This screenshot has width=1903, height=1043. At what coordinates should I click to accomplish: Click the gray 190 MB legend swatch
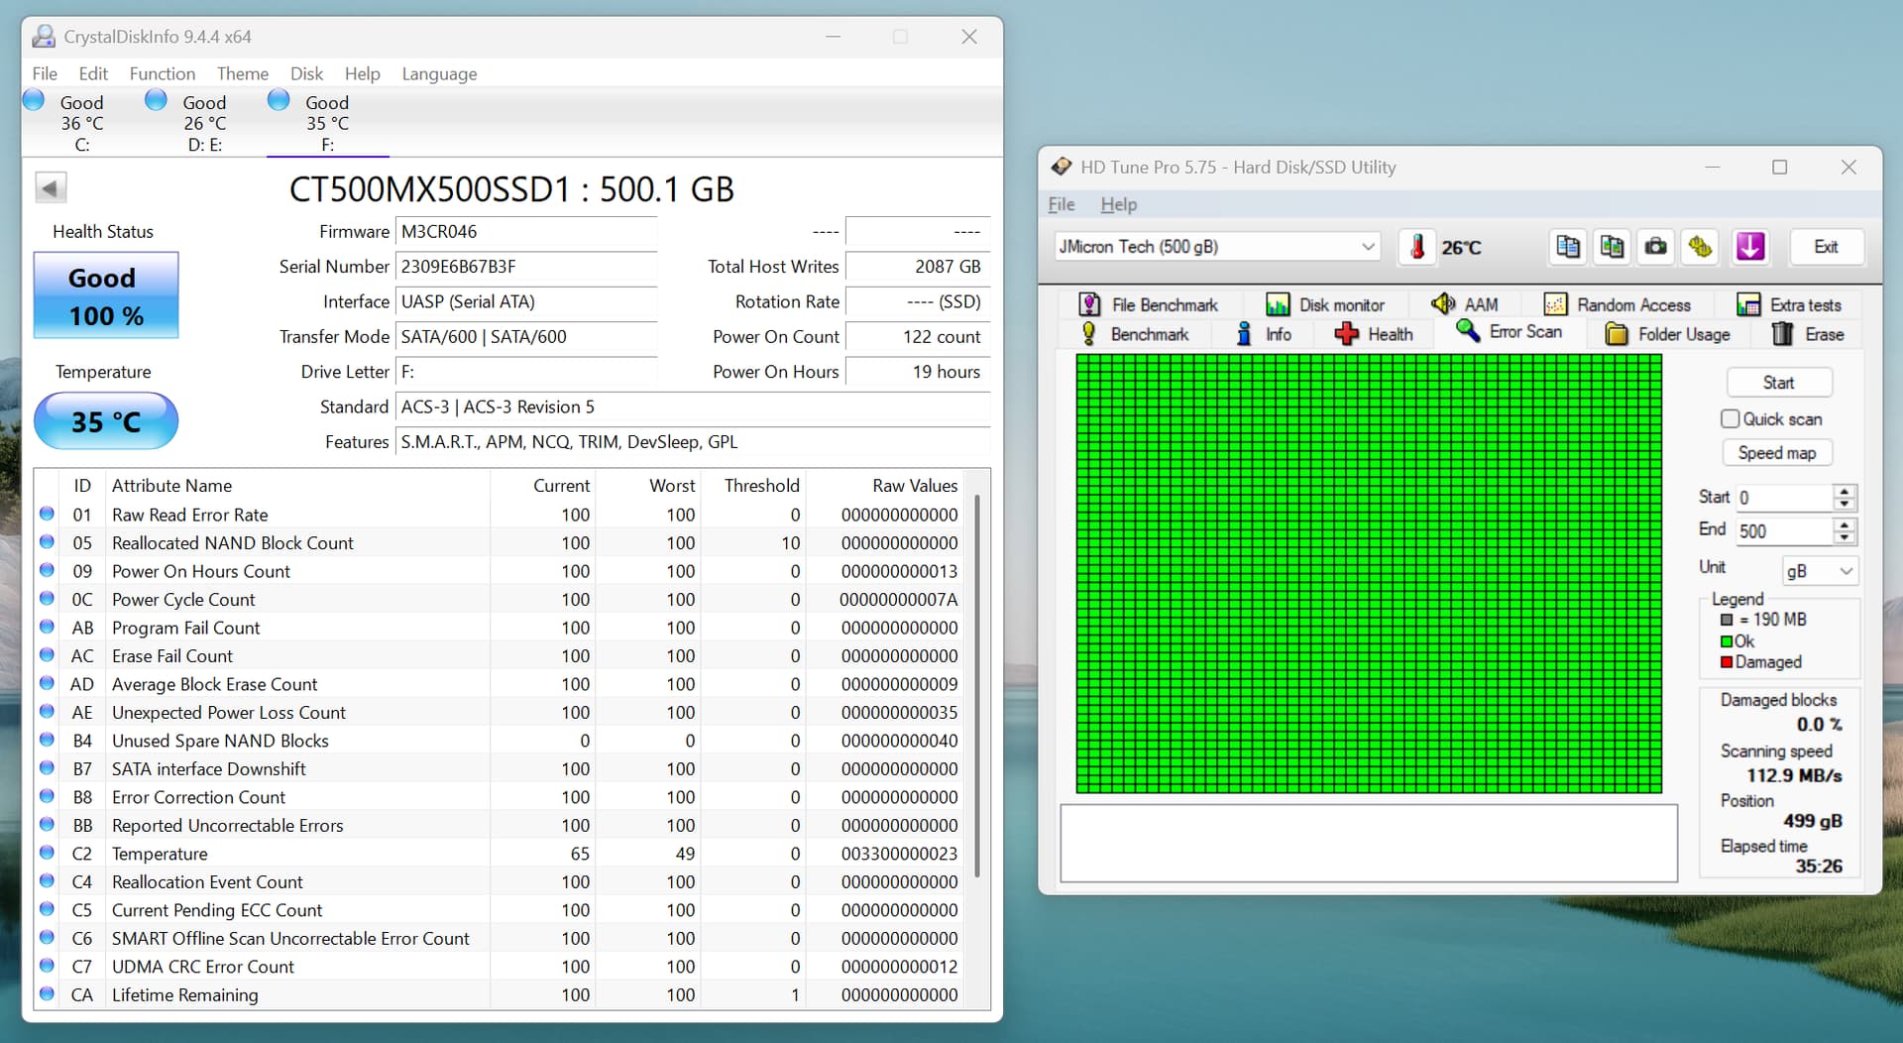pyautogui.click(x=1727, y=620)
